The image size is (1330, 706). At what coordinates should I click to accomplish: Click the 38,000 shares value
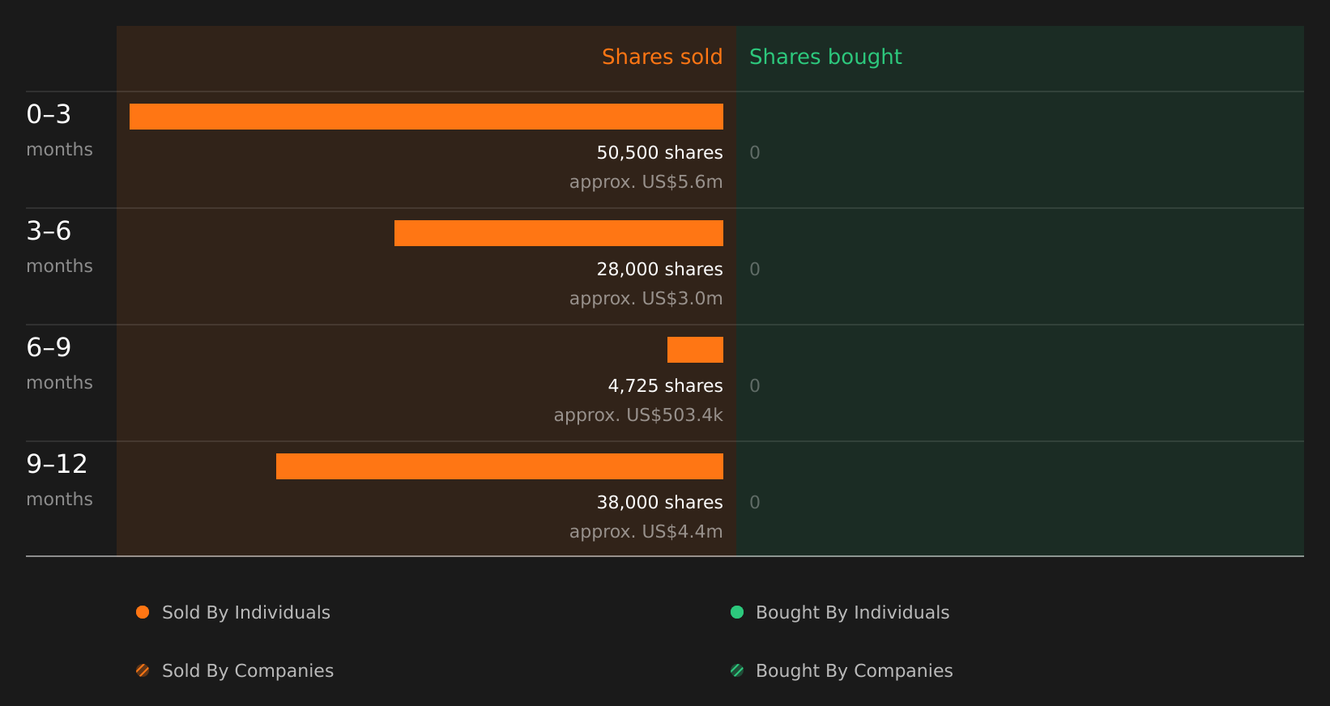[659, 503]
